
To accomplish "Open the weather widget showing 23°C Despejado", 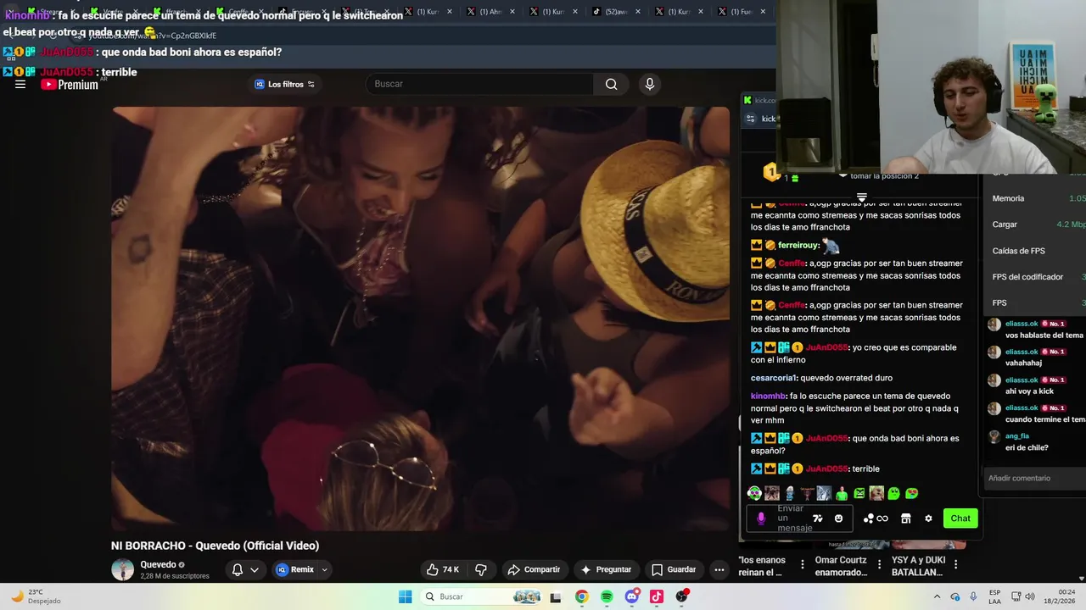I will click(x=36, y=596).
